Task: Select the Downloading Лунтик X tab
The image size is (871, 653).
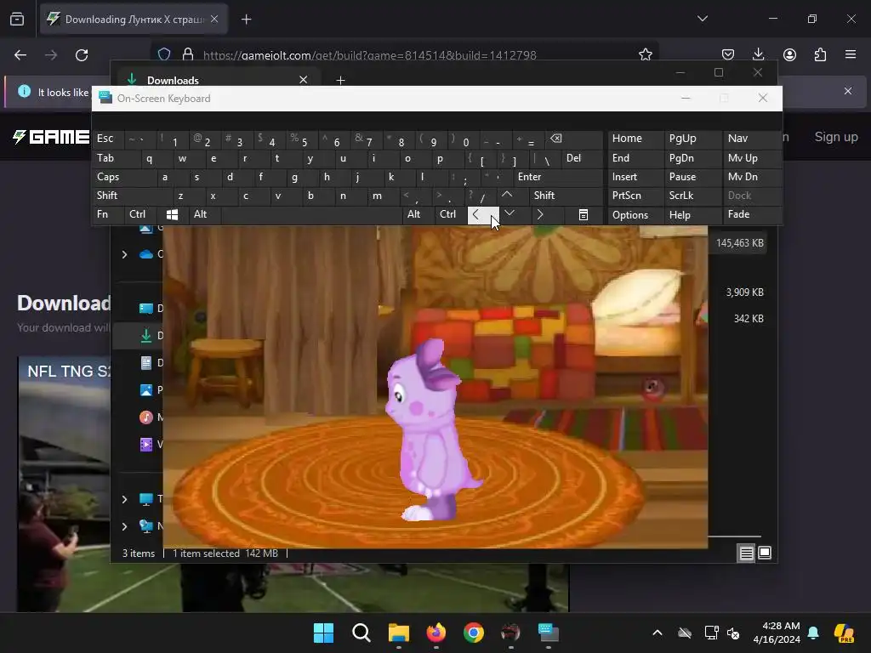Action: pos(134,20)
